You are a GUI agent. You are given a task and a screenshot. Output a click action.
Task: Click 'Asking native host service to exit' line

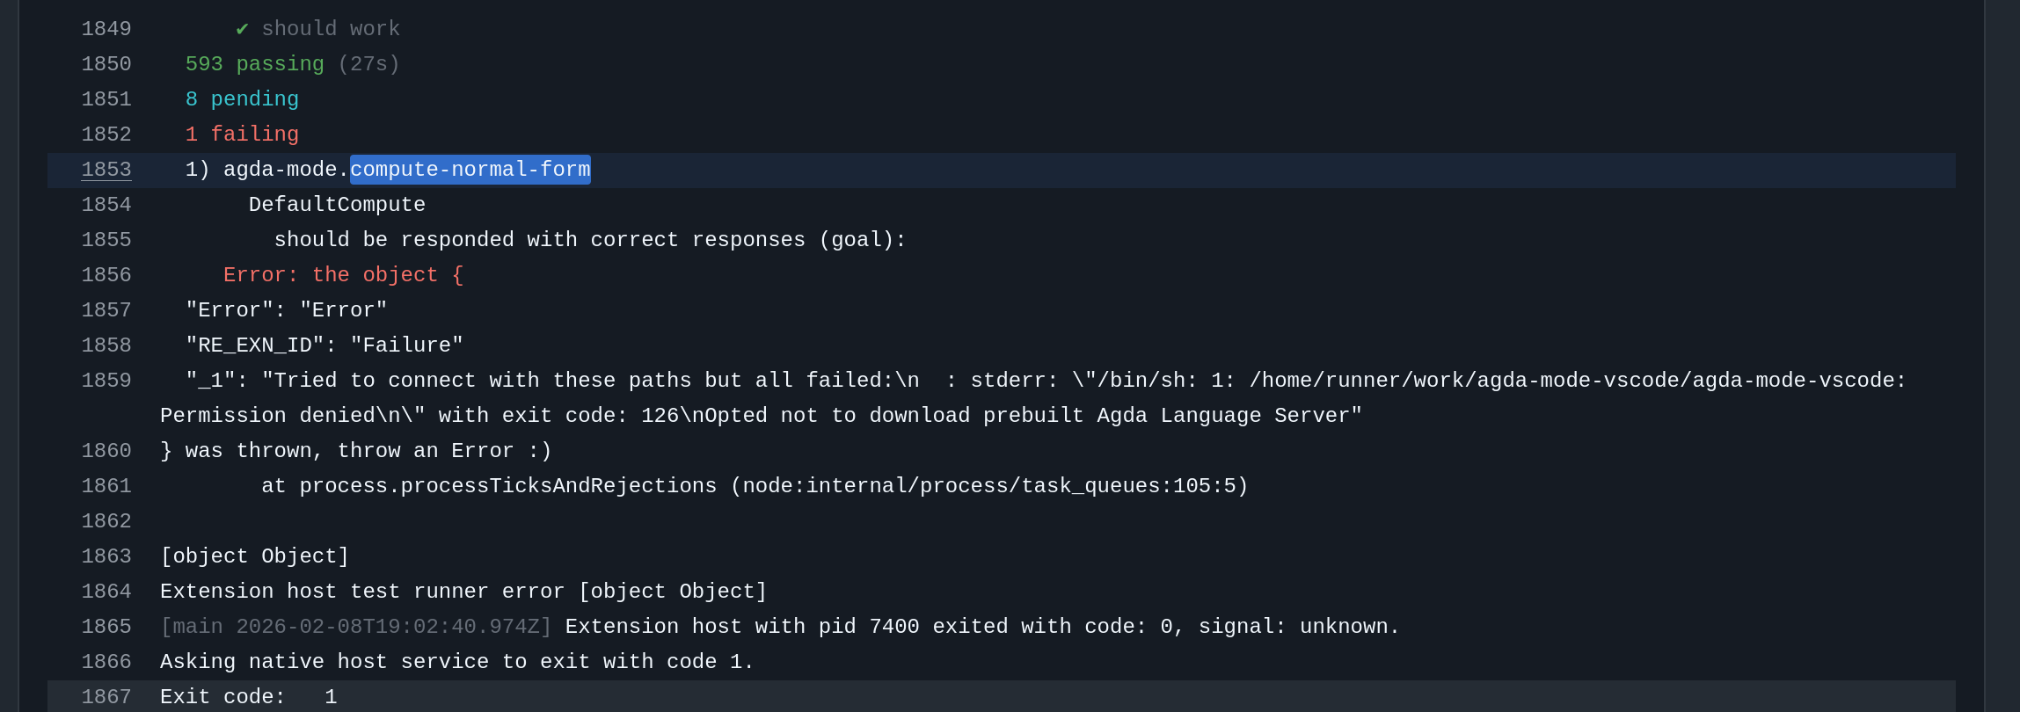point(457,662)
